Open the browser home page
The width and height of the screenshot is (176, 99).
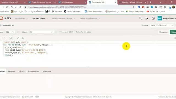[12, 7]
